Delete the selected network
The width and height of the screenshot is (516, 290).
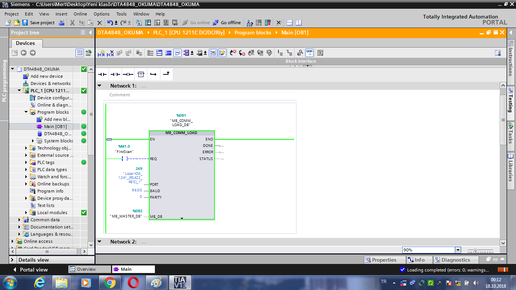110,53
